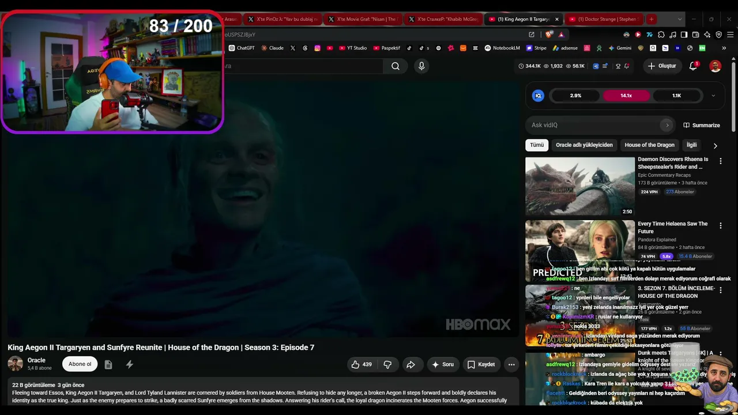Viewport: 738px width, 415px height.
Task: Expand the bookmarks bar overflow chevron
Action: pos(724,48)
